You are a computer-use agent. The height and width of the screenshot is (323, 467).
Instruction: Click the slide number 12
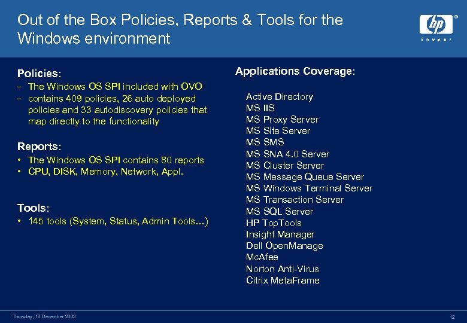(x=453, y=317)
